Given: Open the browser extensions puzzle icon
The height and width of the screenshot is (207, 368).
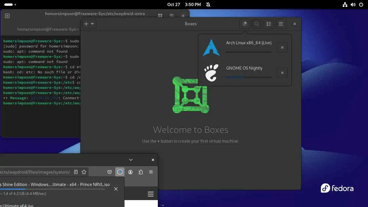Looking at the screenshot, I should pos(141,172).
